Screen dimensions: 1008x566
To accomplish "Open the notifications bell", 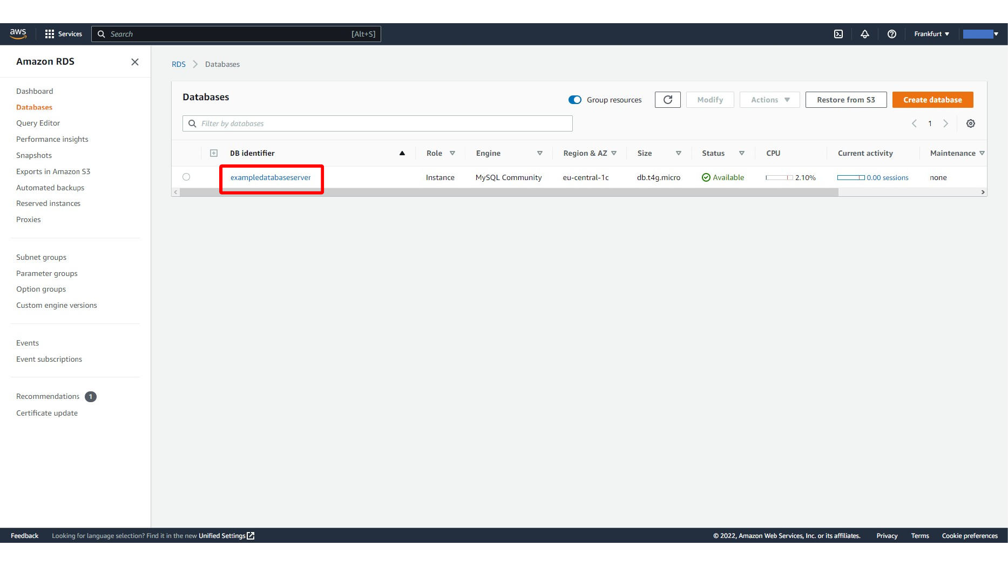I will [865, 34].
